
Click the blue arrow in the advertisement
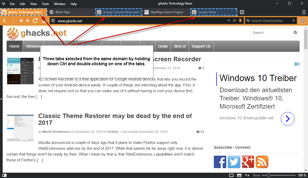coord(288,119)
